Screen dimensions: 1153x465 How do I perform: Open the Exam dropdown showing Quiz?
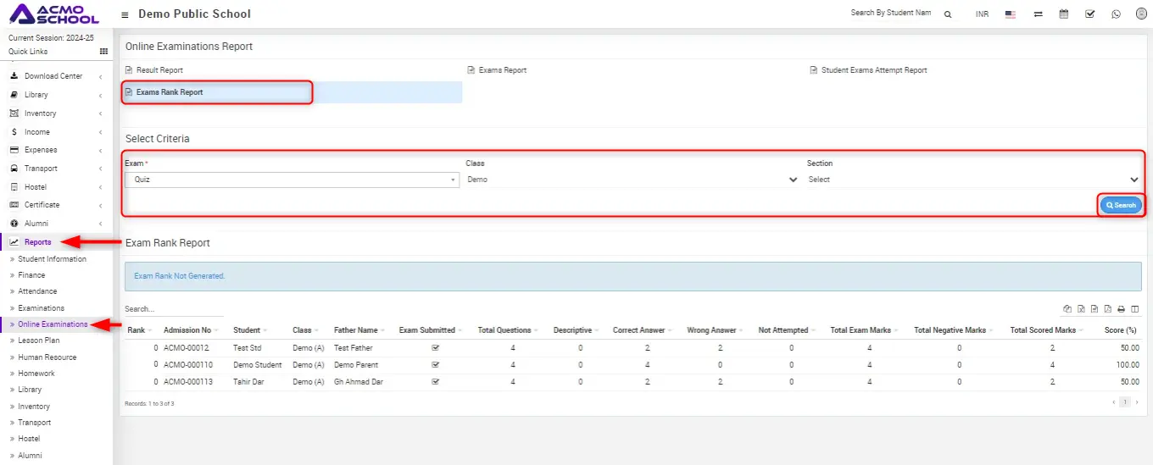292,180
